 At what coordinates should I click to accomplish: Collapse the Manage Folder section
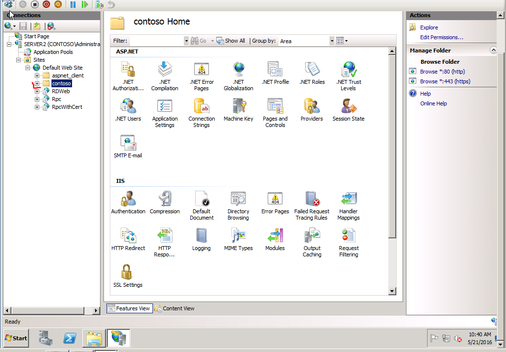click(493, 50)
